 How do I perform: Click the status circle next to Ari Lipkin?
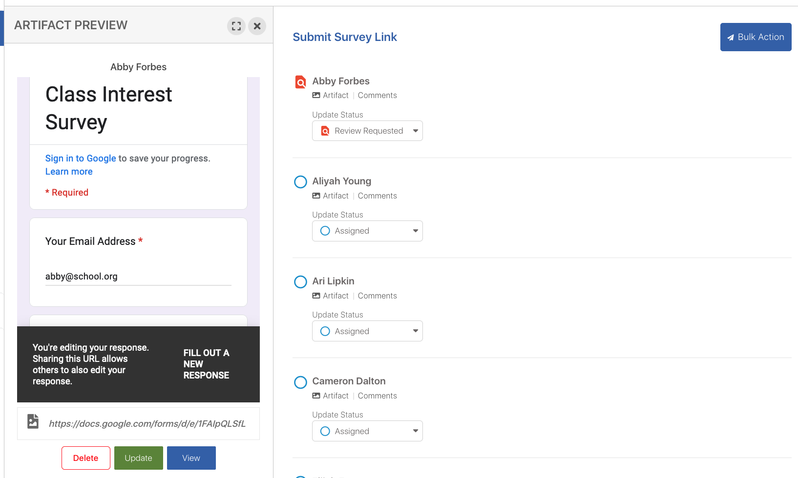(301, 282)
